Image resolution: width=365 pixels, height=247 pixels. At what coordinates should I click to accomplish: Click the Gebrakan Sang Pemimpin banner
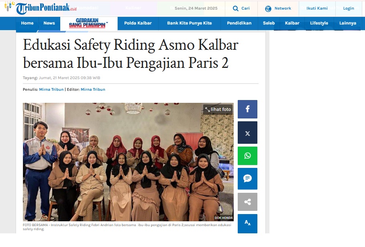tap(88, 23)
